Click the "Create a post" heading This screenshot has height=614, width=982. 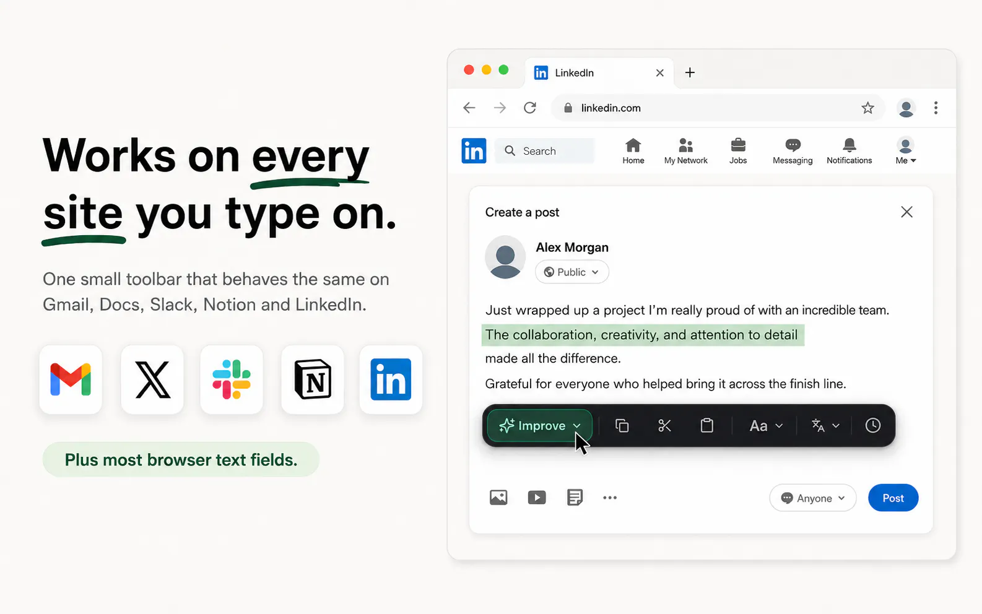522,212
